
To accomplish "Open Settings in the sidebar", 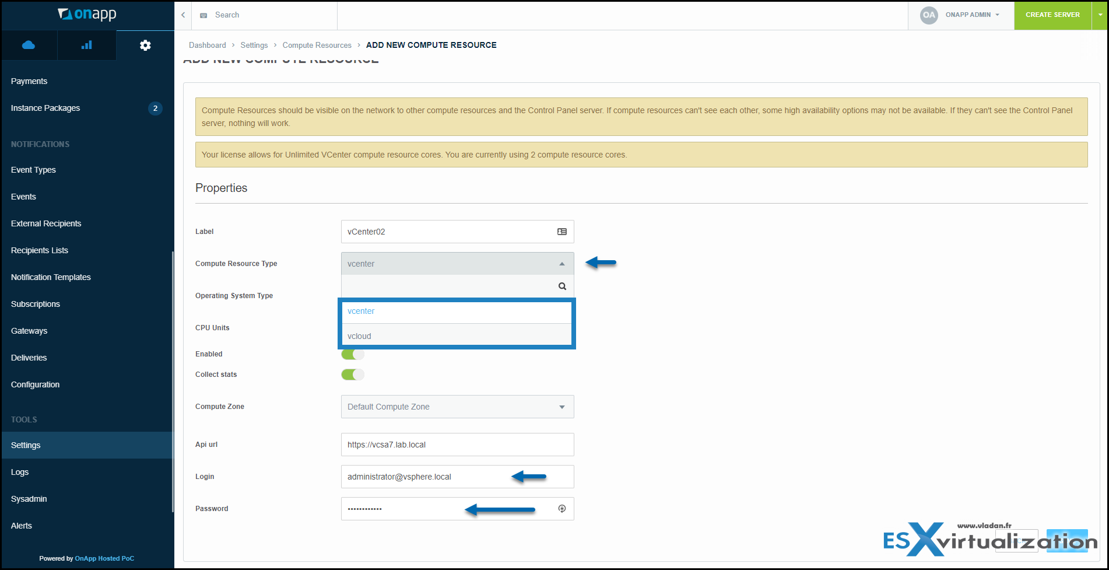I will tap(86, 445).
